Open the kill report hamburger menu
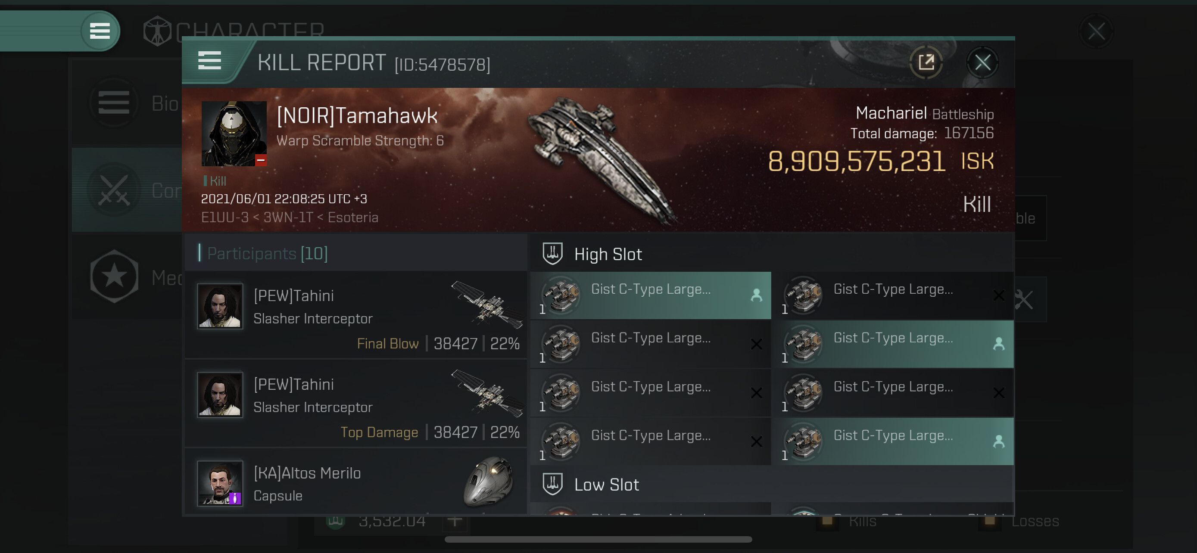Viewport: 1197px width, 553px height. [x=209, y=60]
